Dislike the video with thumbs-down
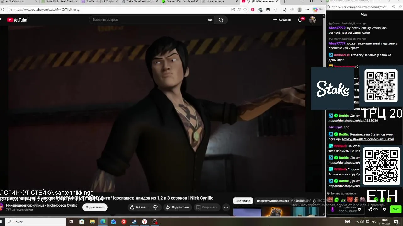This screenshot has height=226, width=403. (156, 207)
